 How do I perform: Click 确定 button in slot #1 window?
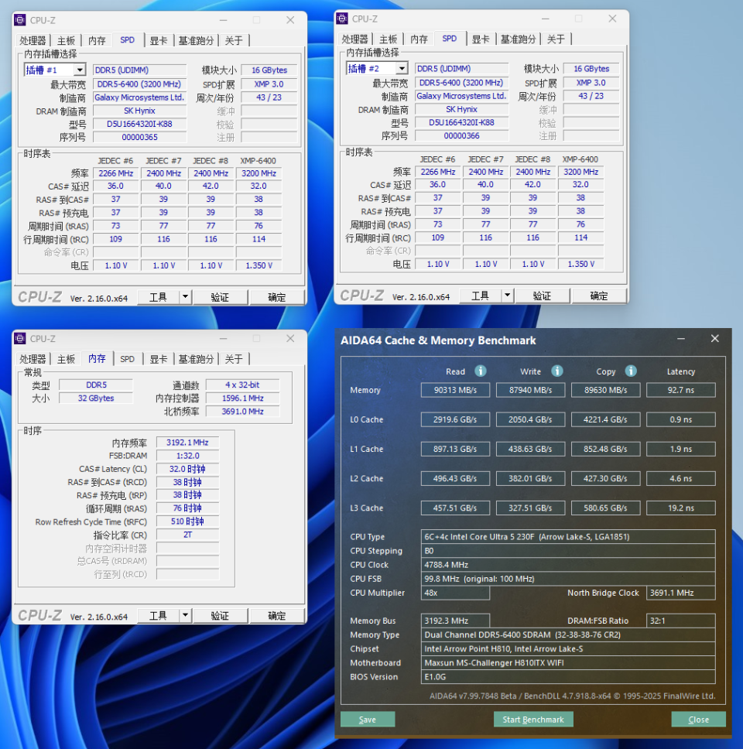(276, 297)
